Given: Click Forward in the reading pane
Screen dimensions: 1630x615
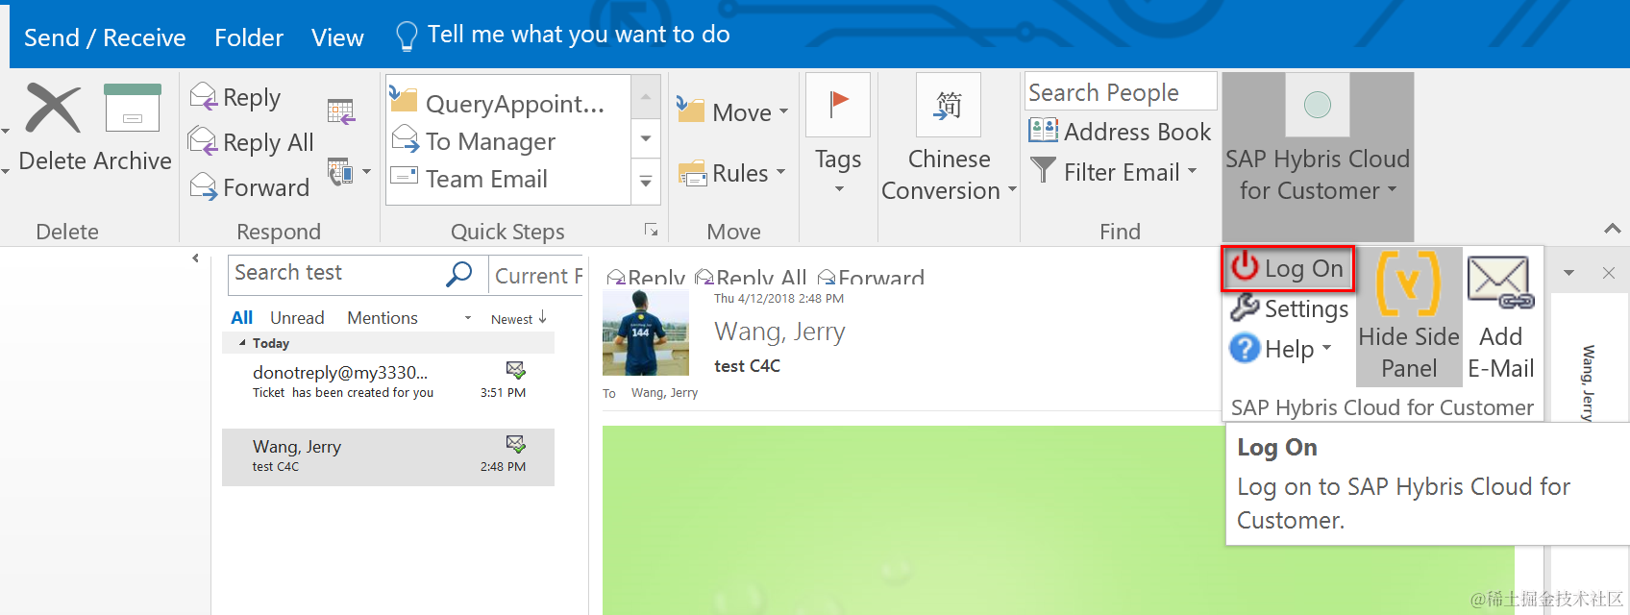Looking at the screenshot, I should point(871,277).
